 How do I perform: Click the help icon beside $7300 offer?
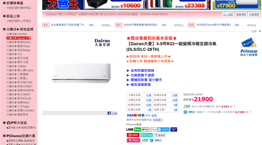[x=250, y=112]
